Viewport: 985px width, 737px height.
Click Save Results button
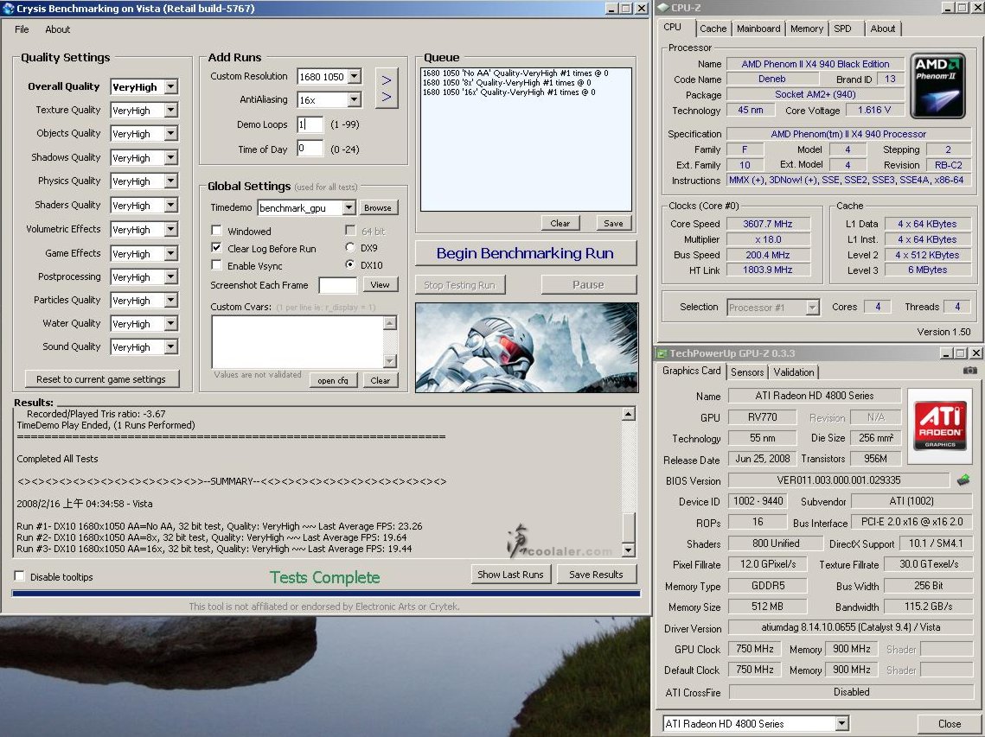tap(596, 574)
